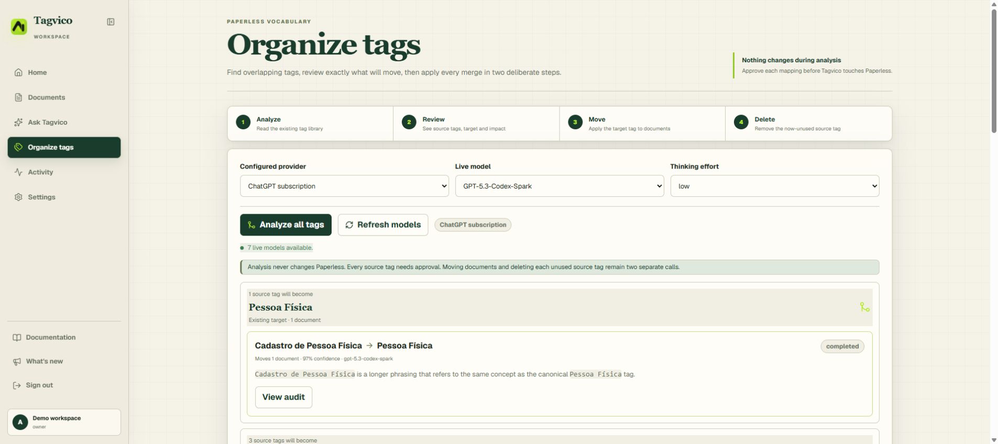Click the What's new megaphone icon
The height and width of the screenshot is (444, 998).
(x=17, y=362)
